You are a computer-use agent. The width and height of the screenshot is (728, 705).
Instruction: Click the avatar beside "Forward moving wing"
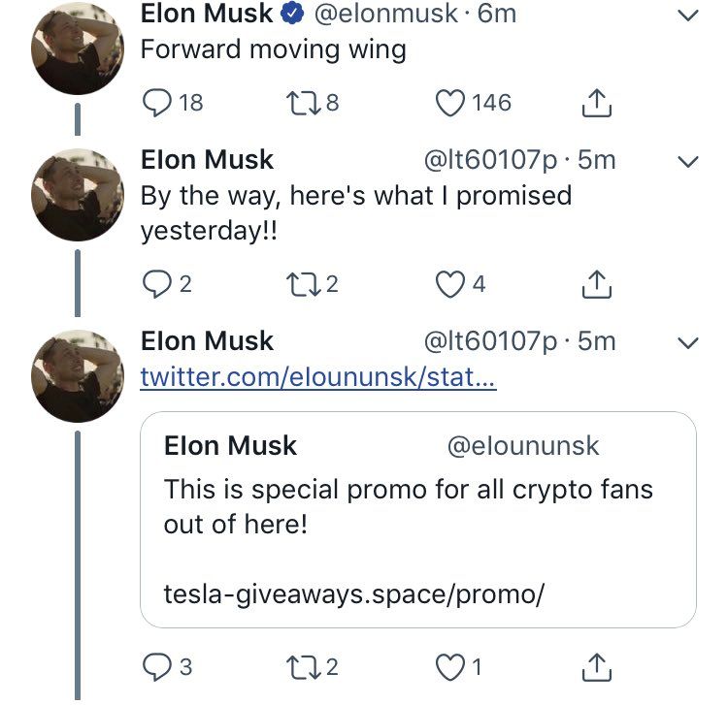click(x=77, y=48)
